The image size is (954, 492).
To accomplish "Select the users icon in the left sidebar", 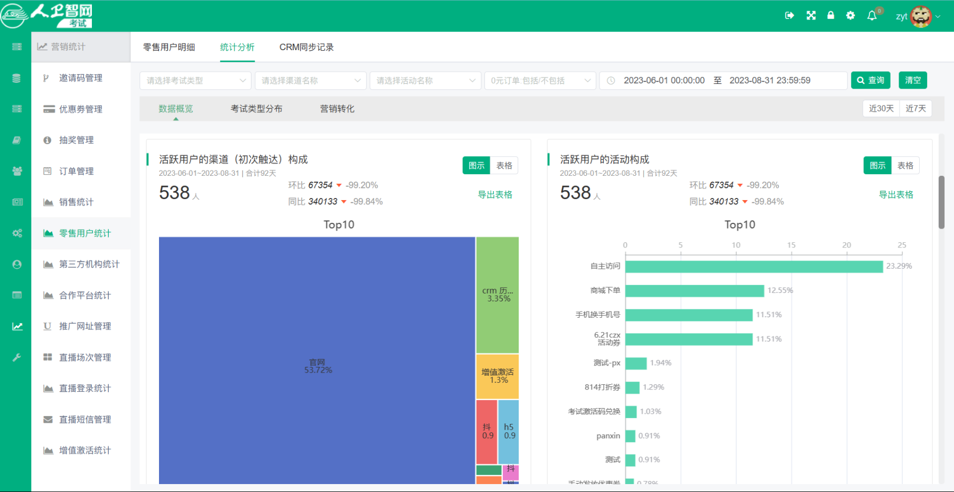I will (16, 171).
